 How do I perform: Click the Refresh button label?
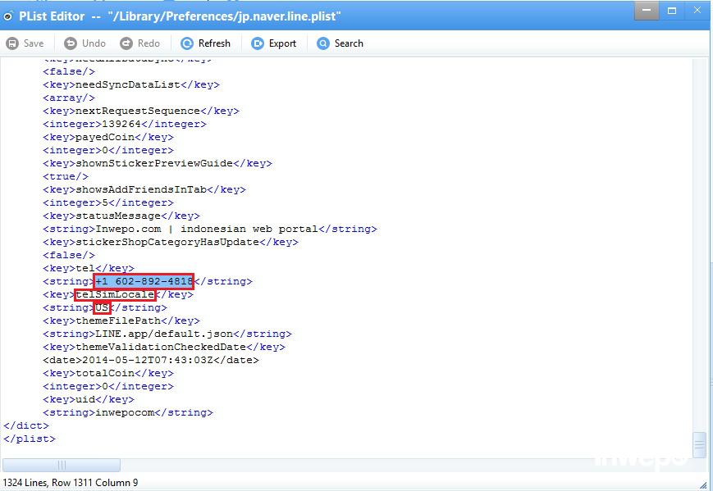tap(214, 43)
